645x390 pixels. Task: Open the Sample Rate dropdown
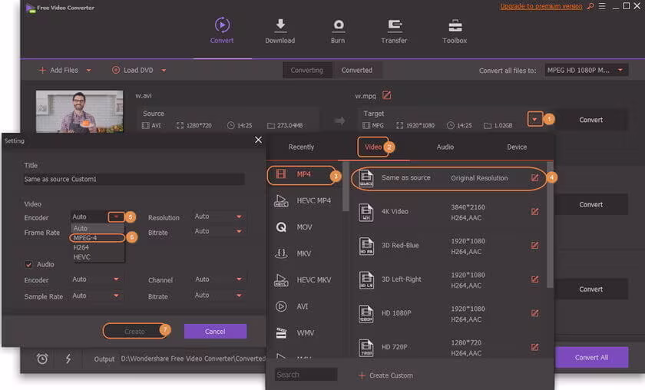pos(96,296)
